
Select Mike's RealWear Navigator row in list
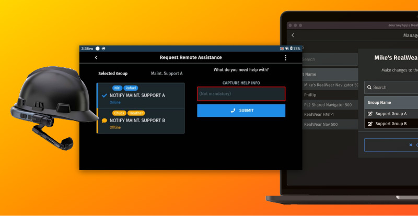pos(330,85)
